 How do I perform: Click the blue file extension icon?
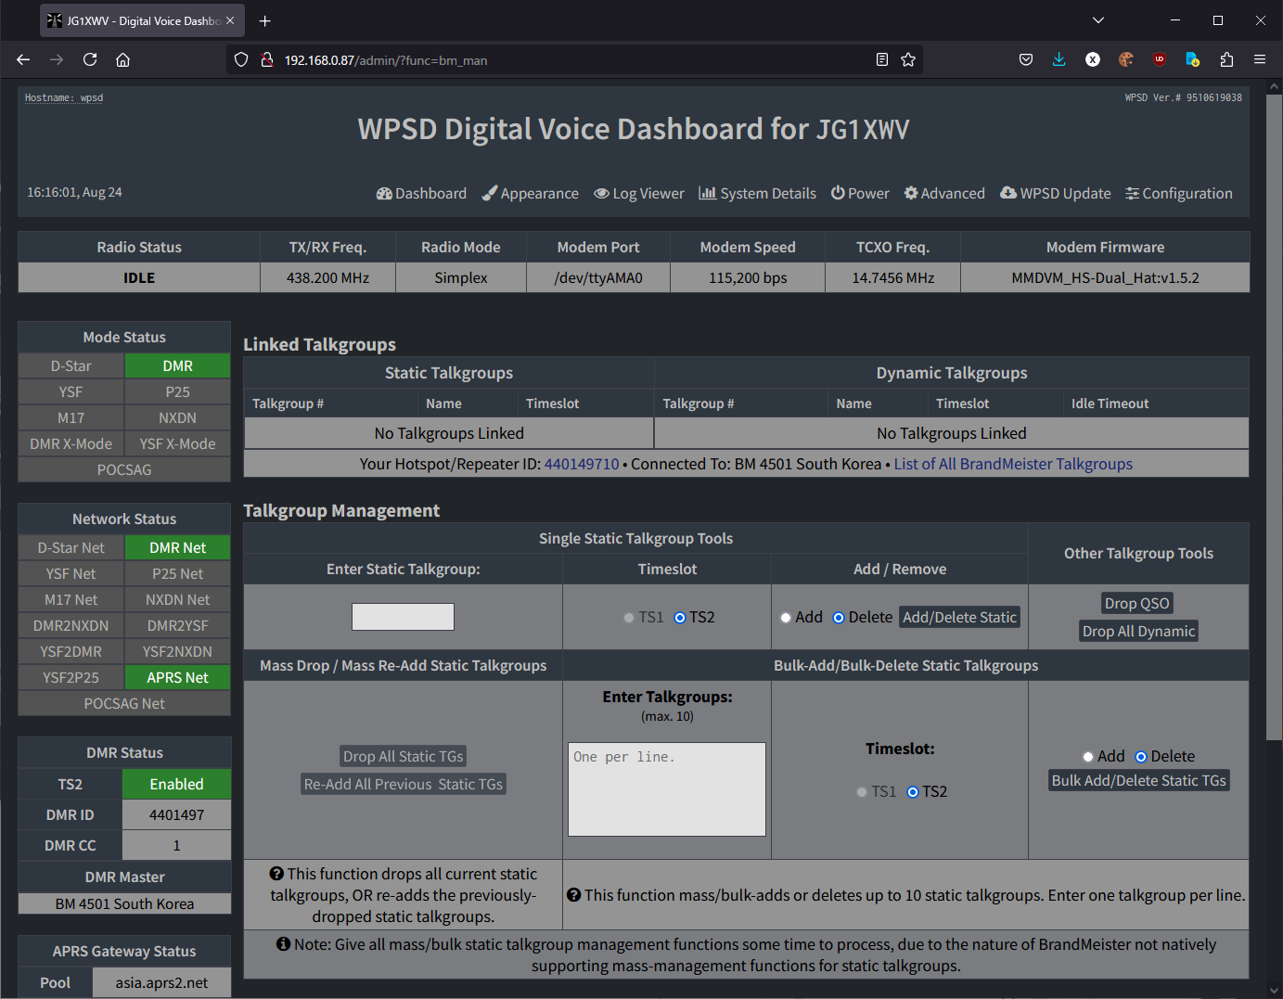(1193, 59)
